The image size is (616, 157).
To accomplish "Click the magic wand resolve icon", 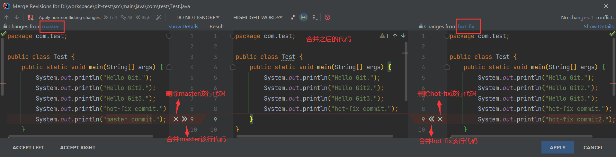I will [x=159, y=17].
